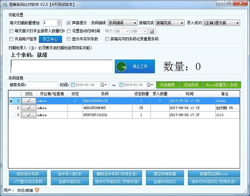Click the 停止工作 button with radar icon

(x=135, y=67)
